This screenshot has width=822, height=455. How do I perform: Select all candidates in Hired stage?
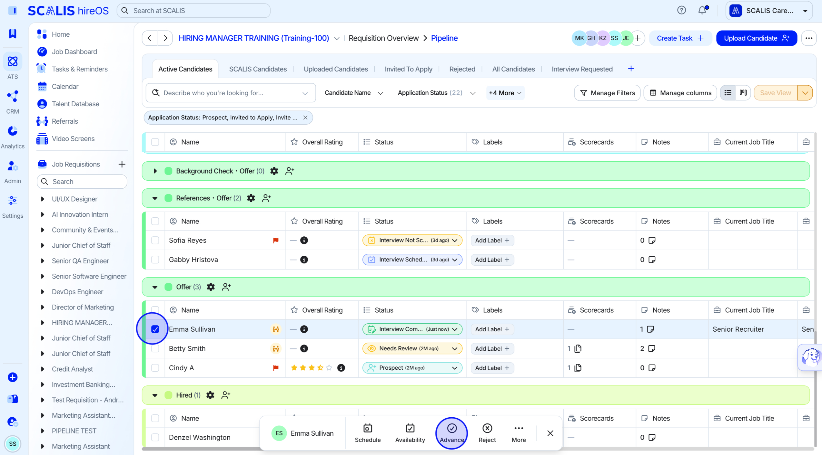pyautogui.click(x=155, y=418)
